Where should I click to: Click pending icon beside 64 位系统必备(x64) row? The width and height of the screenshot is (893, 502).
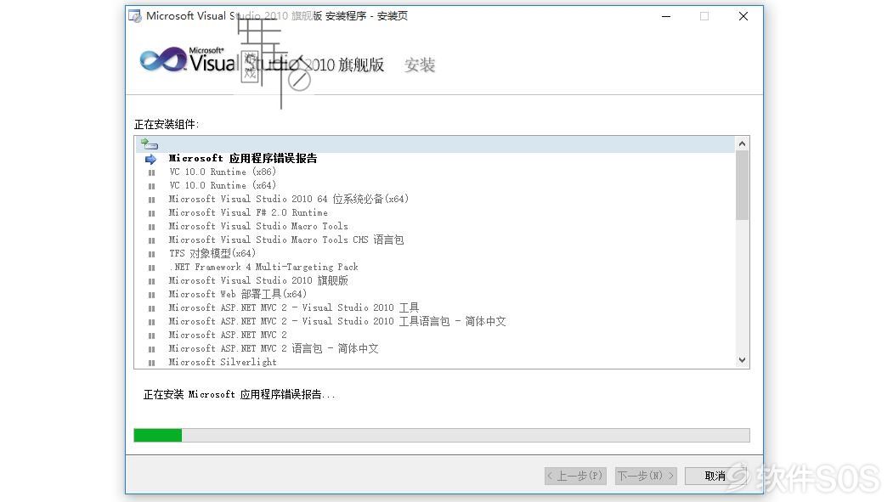[x=151, y=200]
